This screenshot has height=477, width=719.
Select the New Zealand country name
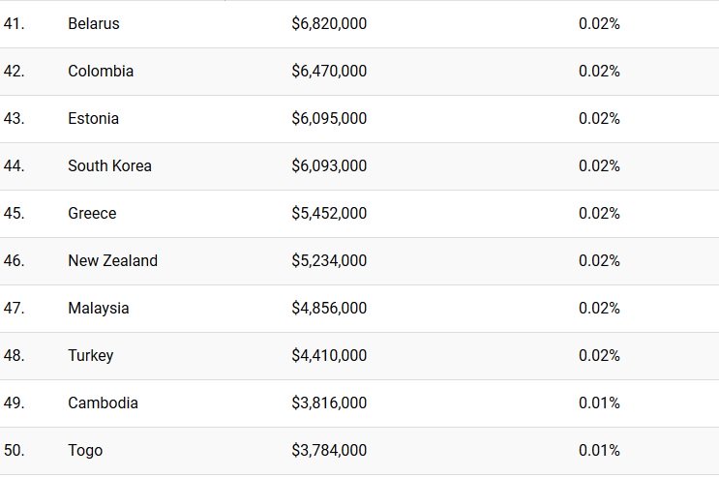tap(112, 260)
